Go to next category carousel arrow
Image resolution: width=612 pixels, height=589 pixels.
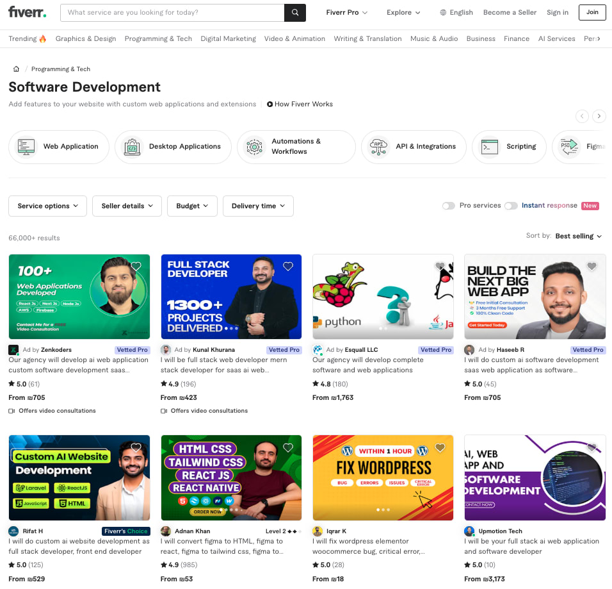click(x=599, y=116)
